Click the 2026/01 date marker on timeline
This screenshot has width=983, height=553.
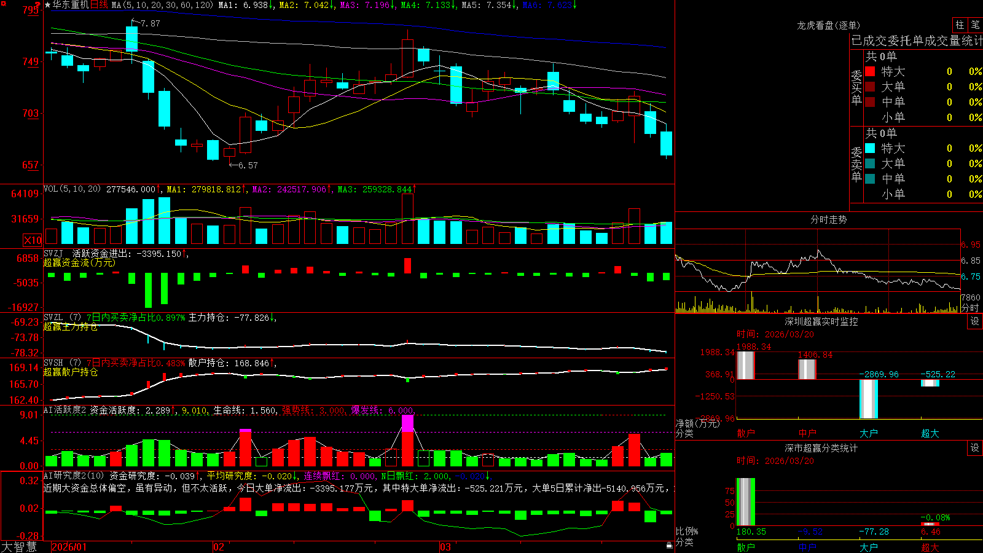69,547
